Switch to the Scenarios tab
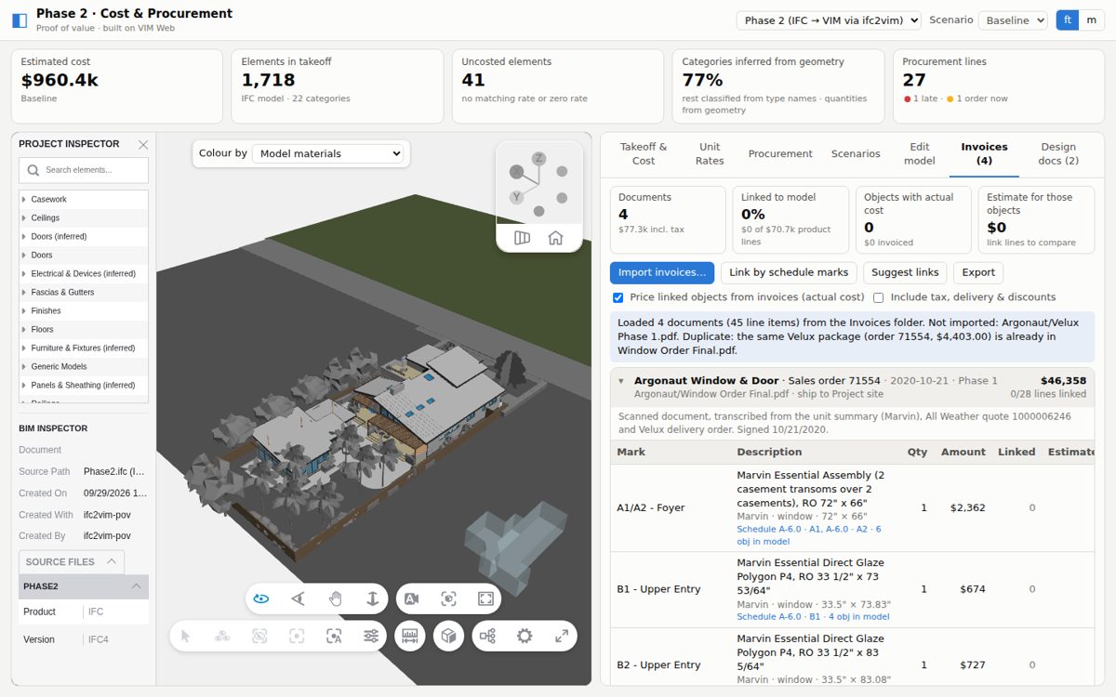Screen dimensions: 1116x697 click(x=856, y=153)
